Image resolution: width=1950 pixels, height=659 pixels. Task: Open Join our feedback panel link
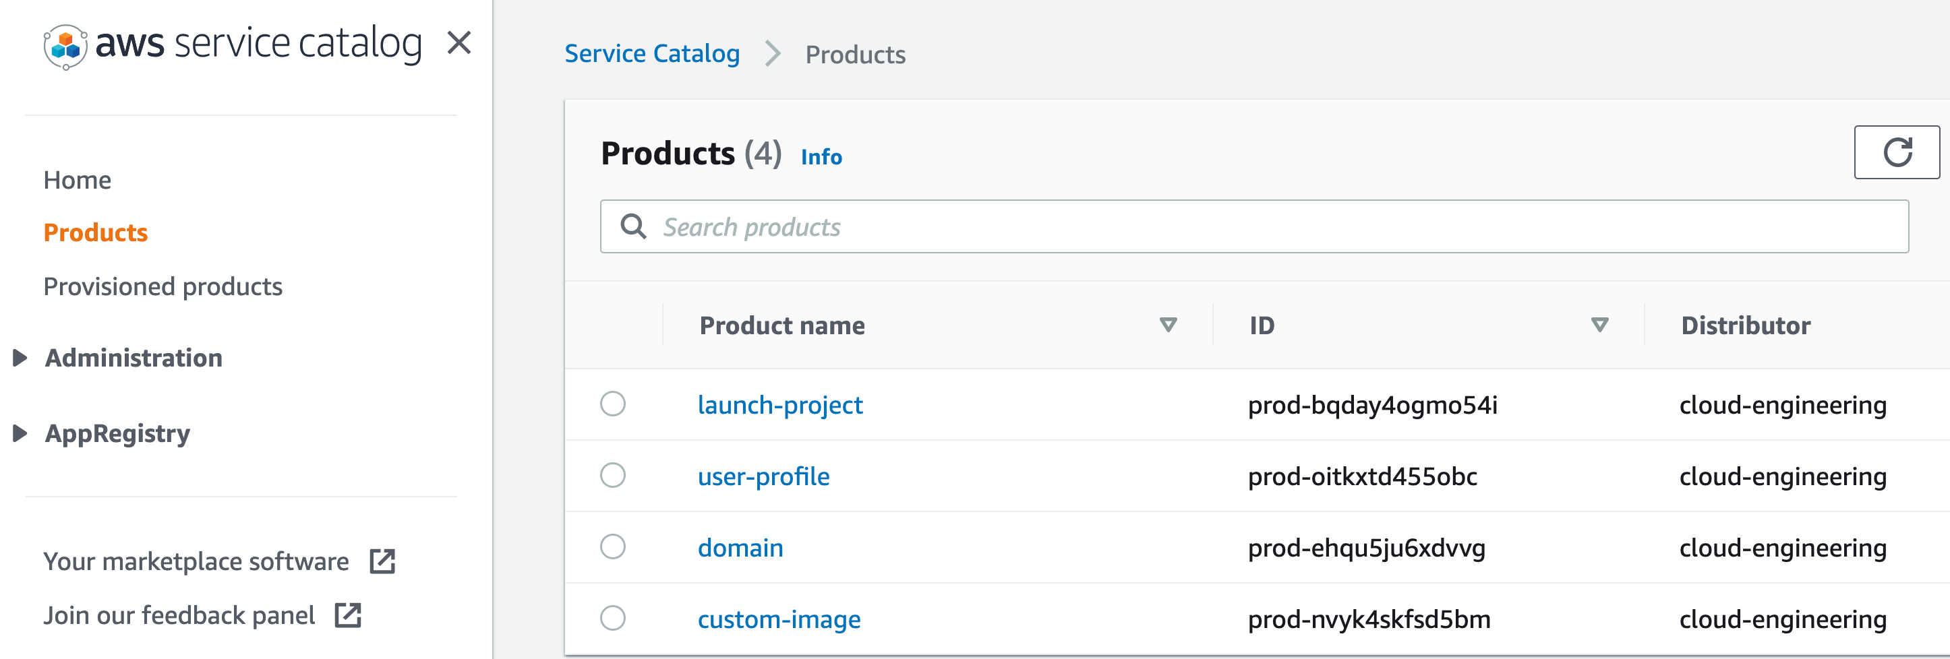coord(179,615)
